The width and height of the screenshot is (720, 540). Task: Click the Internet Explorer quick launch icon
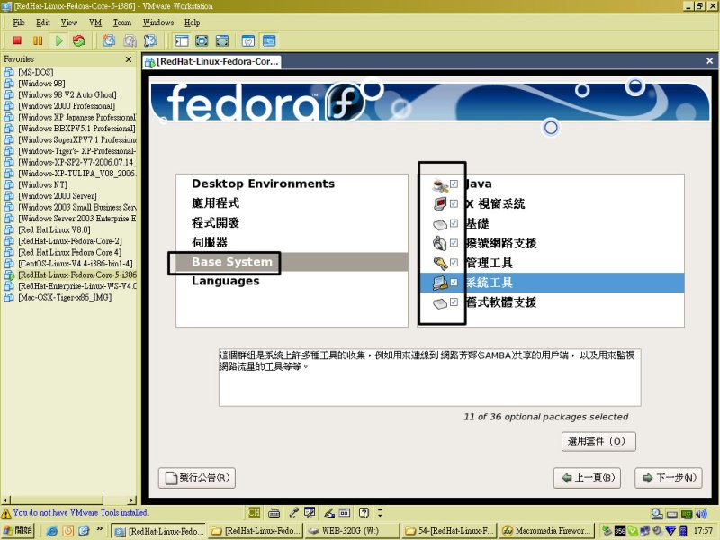click(52, 531)
